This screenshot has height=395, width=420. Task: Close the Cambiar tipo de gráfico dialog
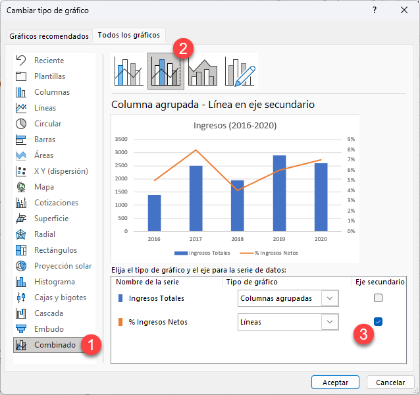tap(404, 10)
